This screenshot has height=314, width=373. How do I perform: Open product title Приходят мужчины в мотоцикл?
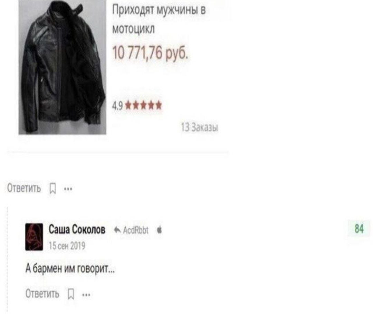point(159,19)
